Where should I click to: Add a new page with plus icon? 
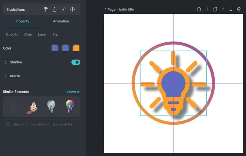207,9
